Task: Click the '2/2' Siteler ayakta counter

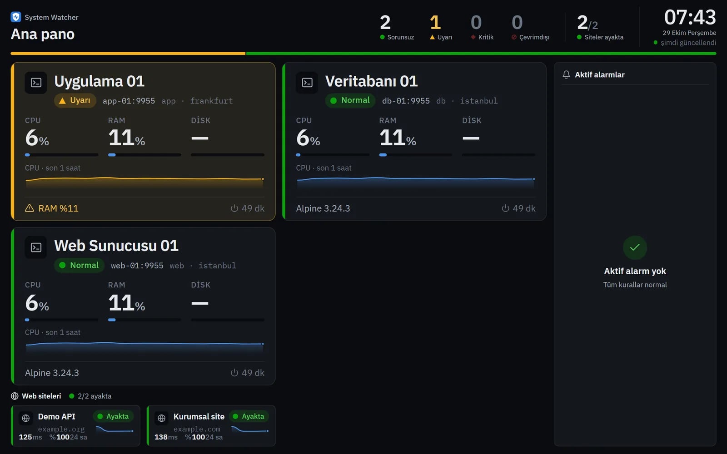Action: tap(587, 22)
